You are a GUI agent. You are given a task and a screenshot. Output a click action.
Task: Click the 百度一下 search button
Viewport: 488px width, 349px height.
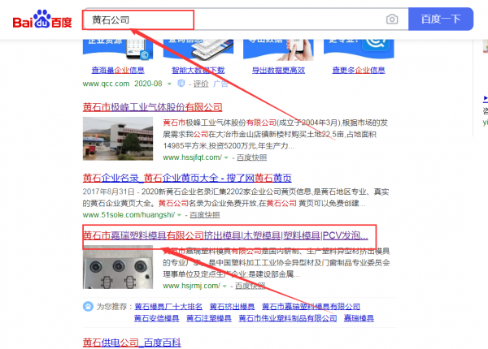(441, 19)
